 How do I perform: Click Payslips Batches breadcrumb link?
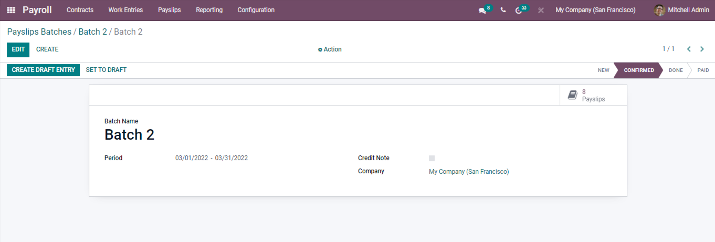[39, 32]
